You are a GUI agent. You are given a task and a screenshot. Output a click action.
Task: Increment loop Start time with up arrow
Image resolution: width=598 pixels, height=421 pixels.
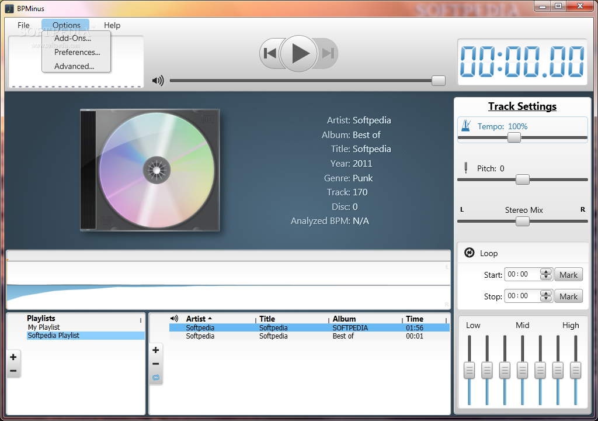coord(546,272)
